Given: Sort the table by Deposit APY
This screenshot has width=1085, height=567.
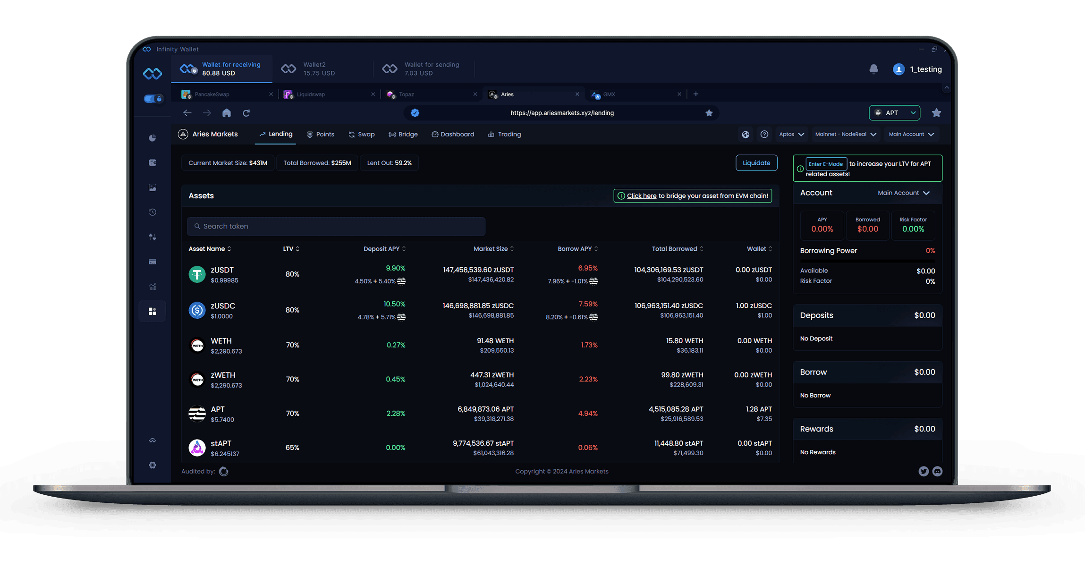Looking at the screenshot, I should (x=384, y=249).
